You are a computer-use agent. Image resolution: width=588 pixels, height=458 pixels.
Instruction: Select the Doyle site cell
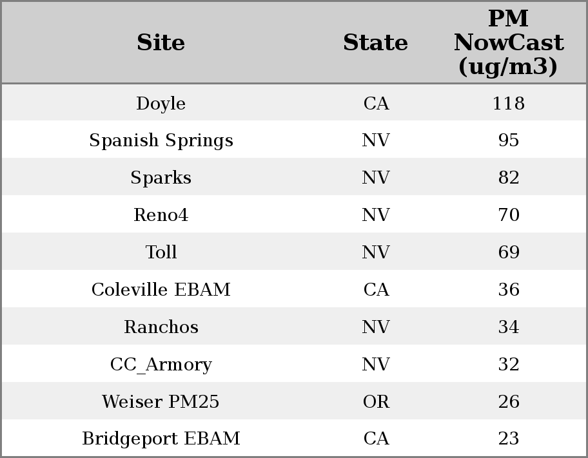[161, 104]
